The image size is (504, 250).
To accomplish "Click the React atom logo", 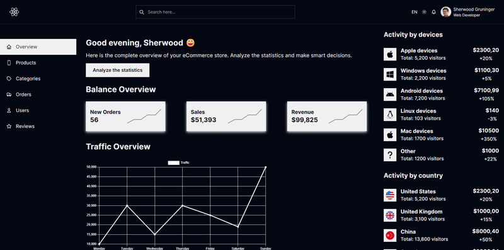I will point(14,12).
